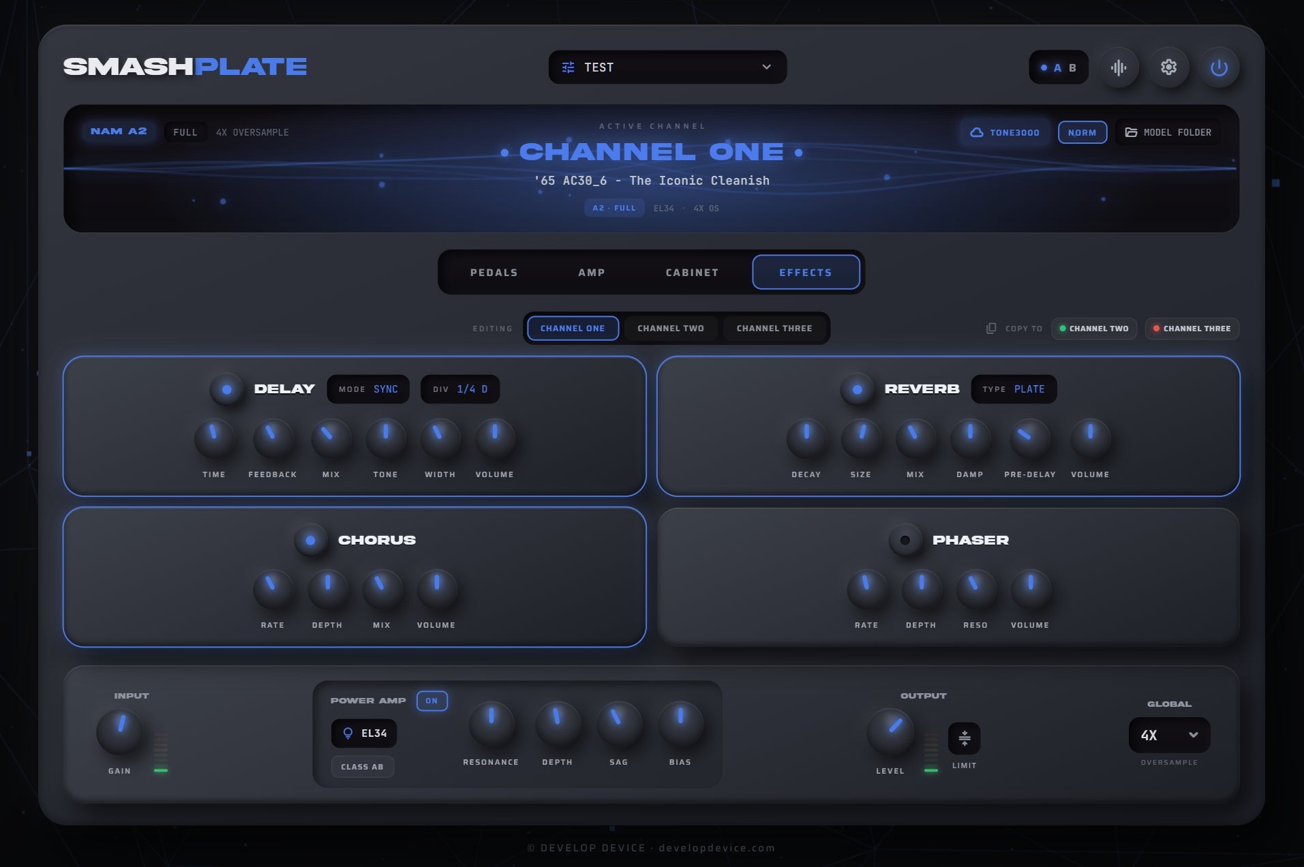Click the audio waveform icon button

click(x=1119, y=67)
